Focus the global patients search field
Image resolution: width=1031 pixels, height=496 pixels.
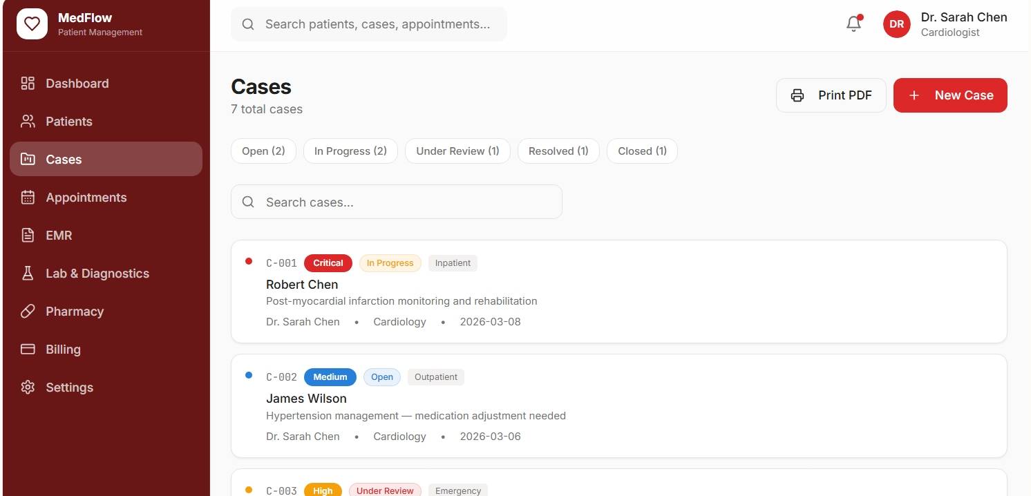(x=369, y=24)
